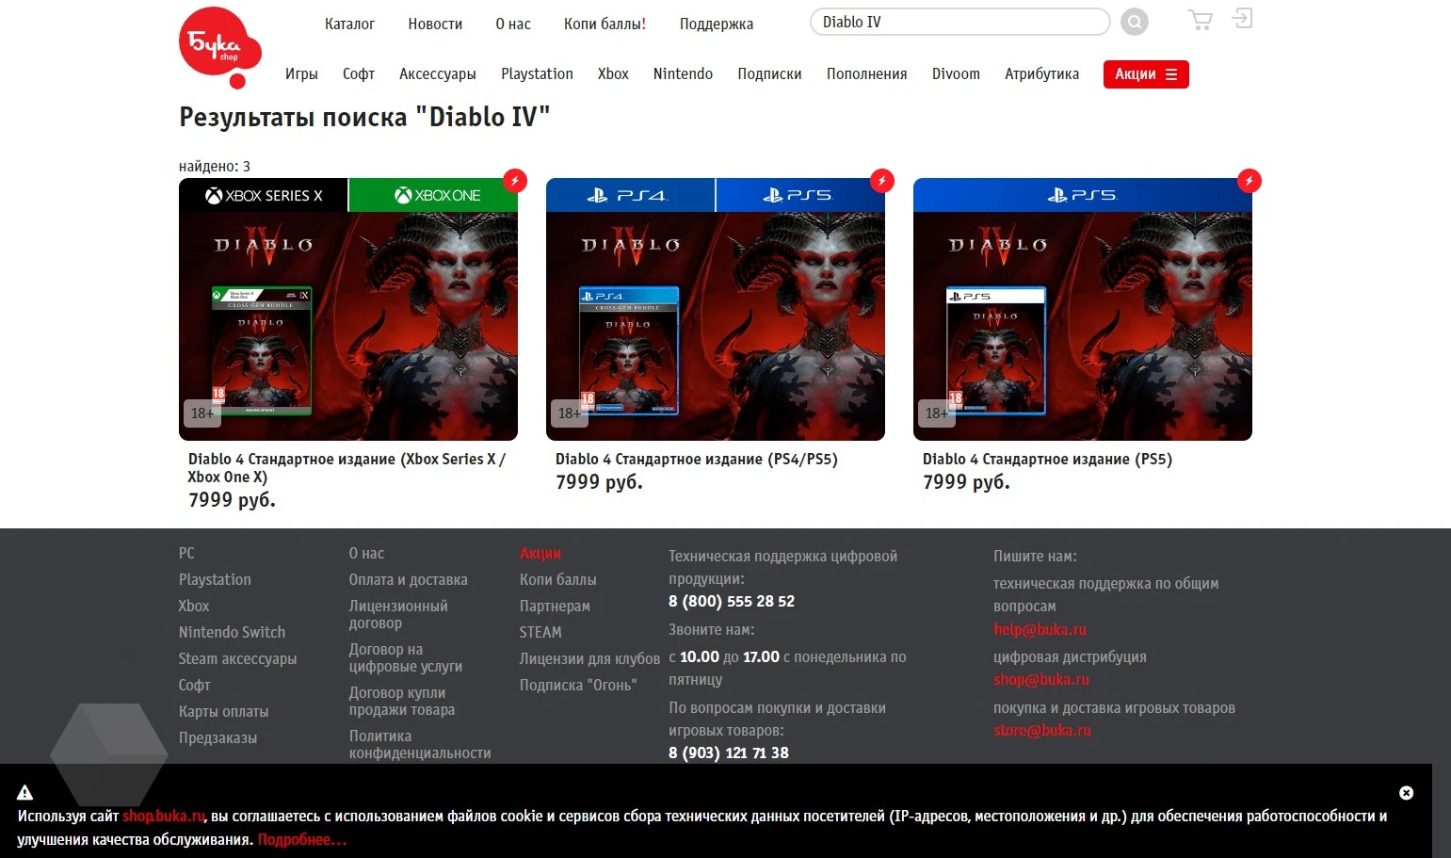Viewport: 1451px width, 858px height.
Task: Open the Новости menu item
Action: pyautogui.click(x=435, y=24)
